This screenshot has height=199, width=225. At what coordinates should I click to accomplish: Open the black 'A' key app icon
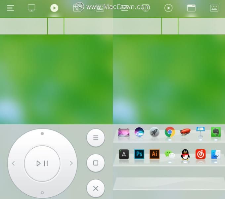pyautogui.click(x=124, y=154)
